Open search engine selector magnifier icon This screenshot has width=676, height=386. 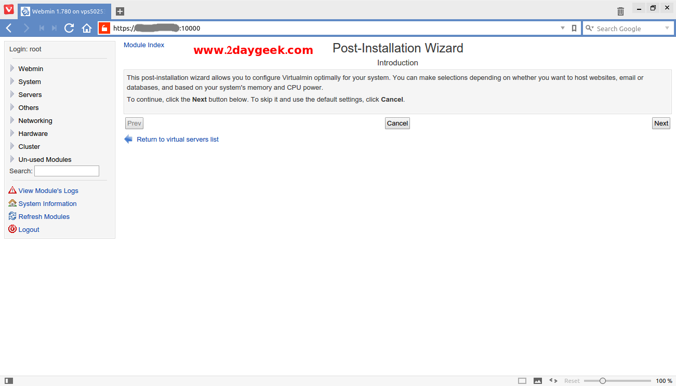click(589, 29)
